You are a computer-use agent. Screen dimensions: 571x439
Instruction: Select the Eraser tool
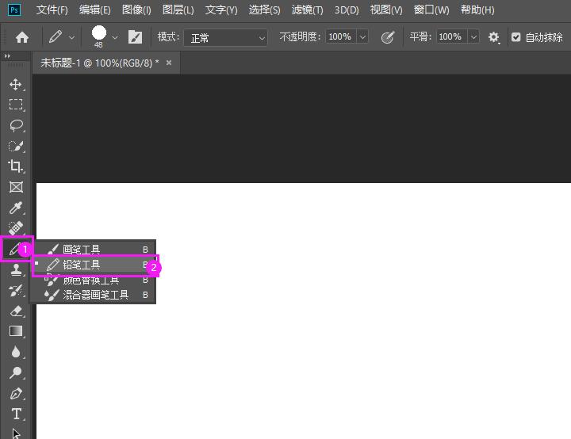(16, 311)
